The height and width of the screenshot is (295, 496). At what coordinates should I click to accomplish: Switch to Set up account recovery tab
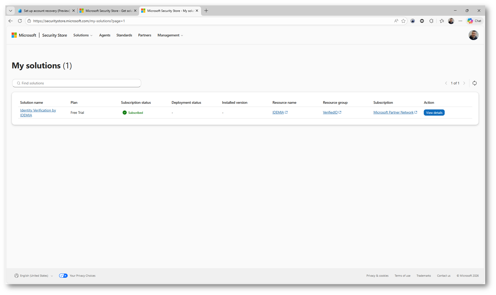click(x=46, y=11)
